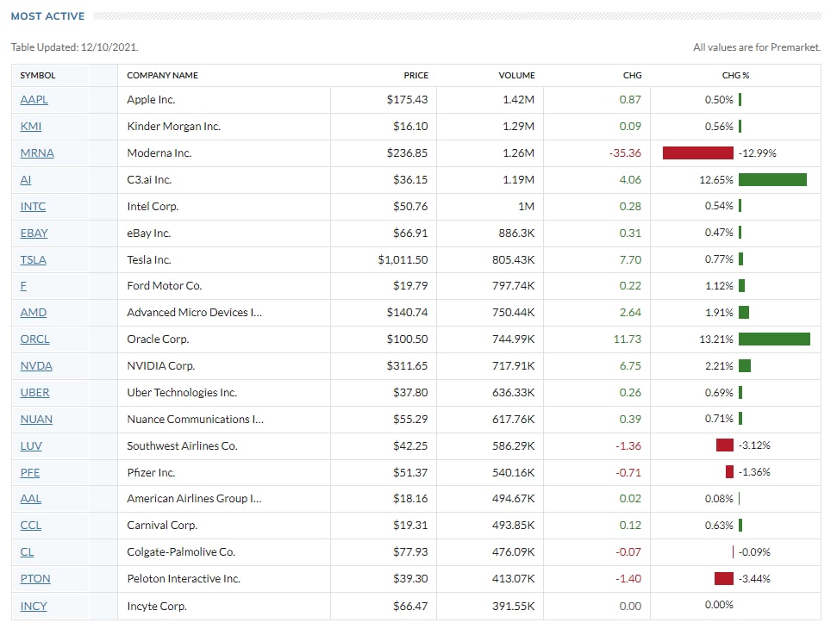Image resolution: width=837 pixels, height=635 pixels.
Task: Click the Peloton red change bar
Action: click(x=724, y=579)
